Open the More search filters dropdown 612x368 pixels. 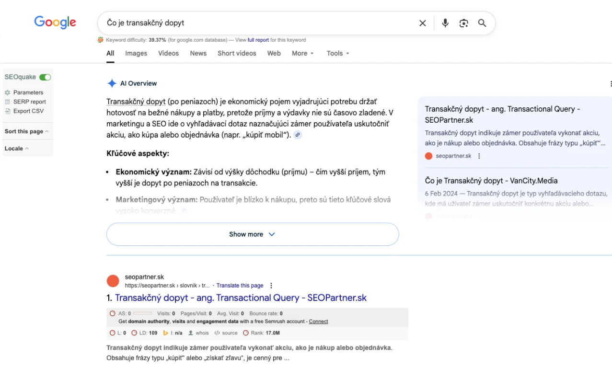pos(302,53)
